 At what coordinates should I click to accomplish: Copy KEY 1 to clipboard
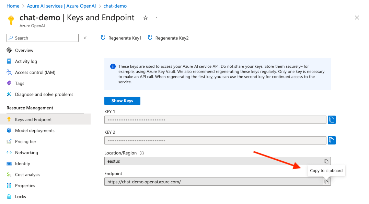click(x=331, y=119)
